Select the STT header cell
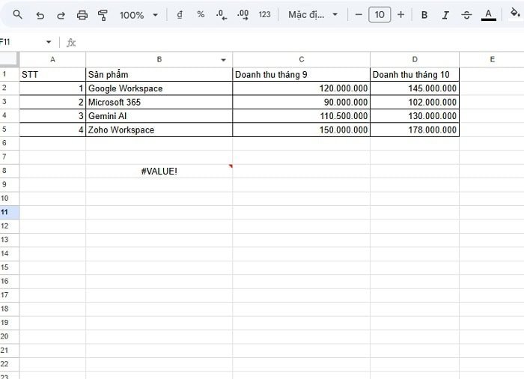This screenshot has width=524, height=379. pos(52,74)
